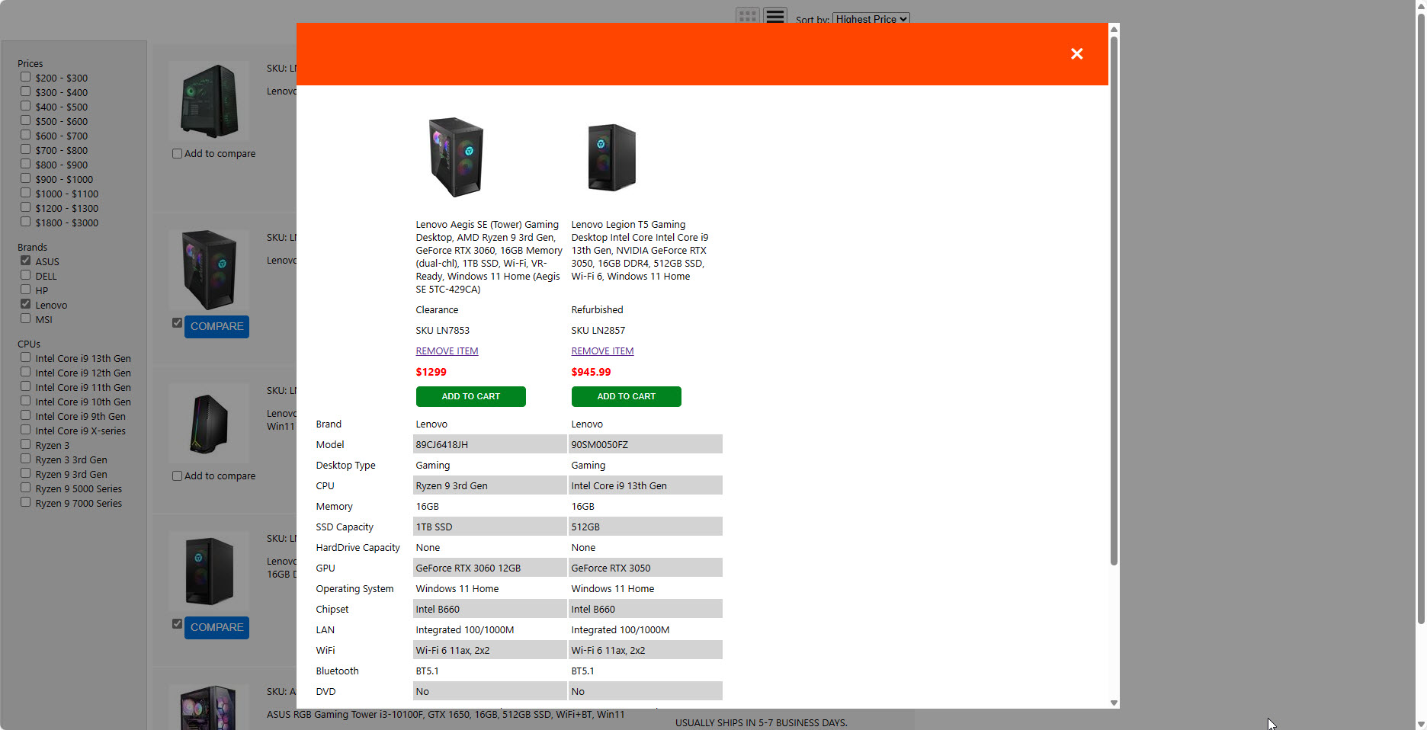Image resolution: width=1427 pixels, height=730 pixels.
Task: Check the $1800 - $3000 price range
Action: coord(26,222)
